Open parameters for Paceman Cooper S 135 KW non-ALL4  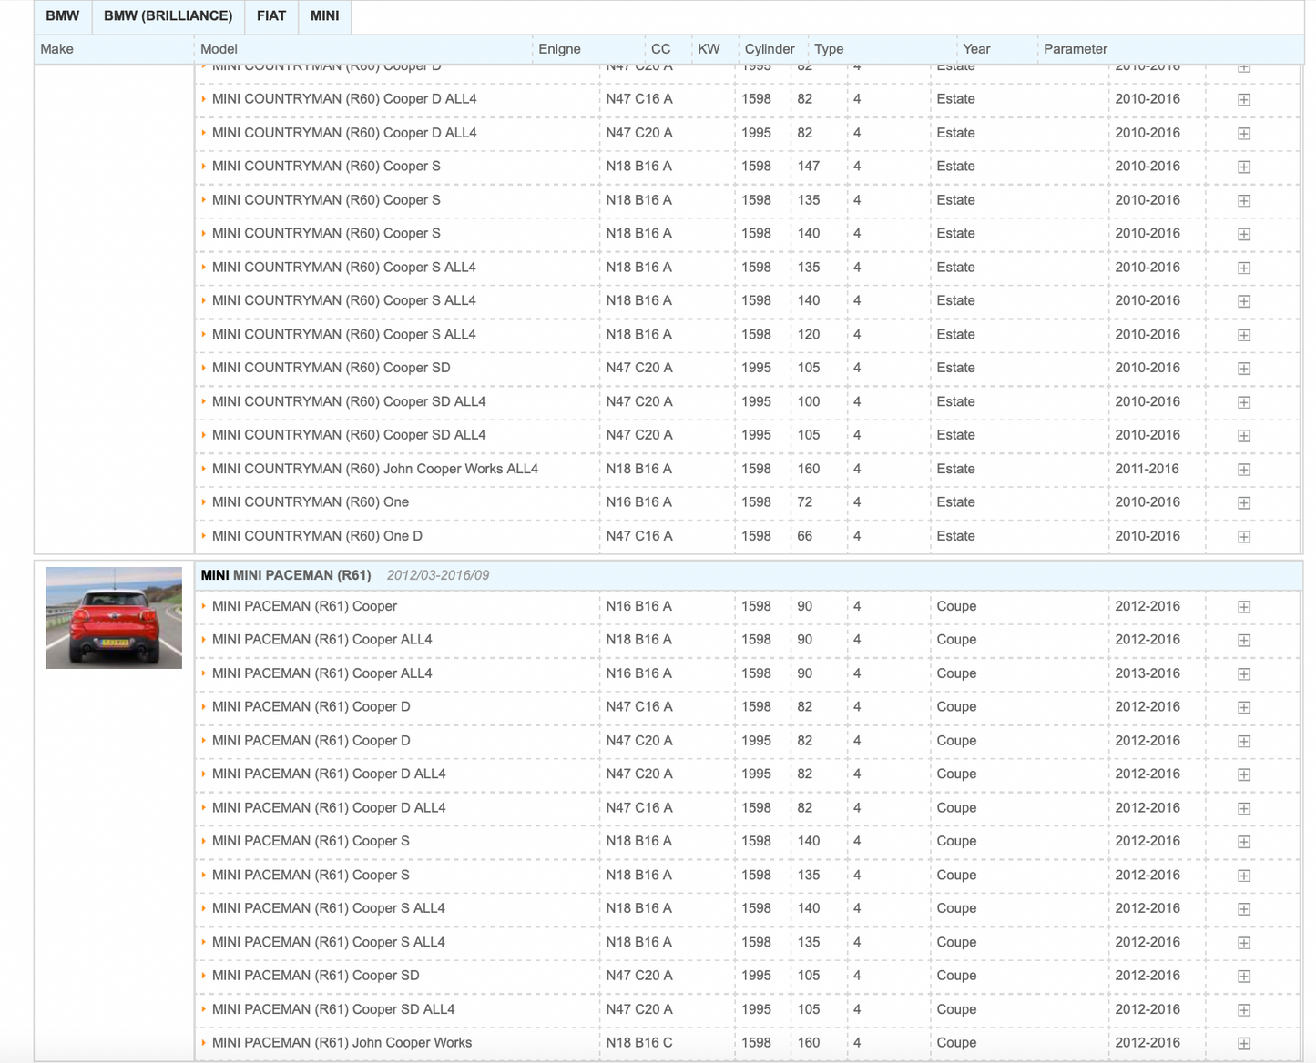click(x=1244, y=876)
